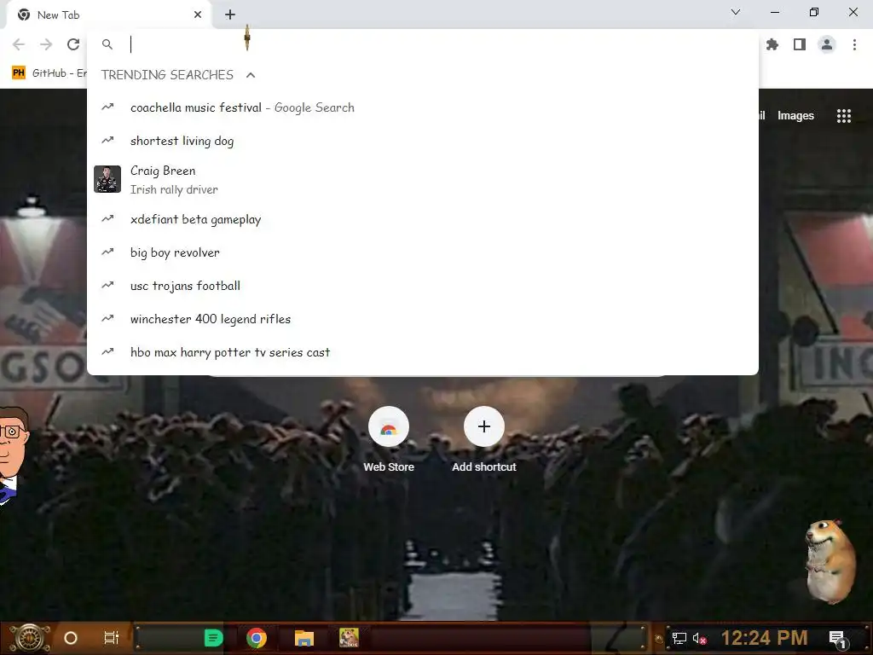This screenshot has height=655, width=873.
Task: Open File Explorer on taskbar
Action: (x=304, y=638)
